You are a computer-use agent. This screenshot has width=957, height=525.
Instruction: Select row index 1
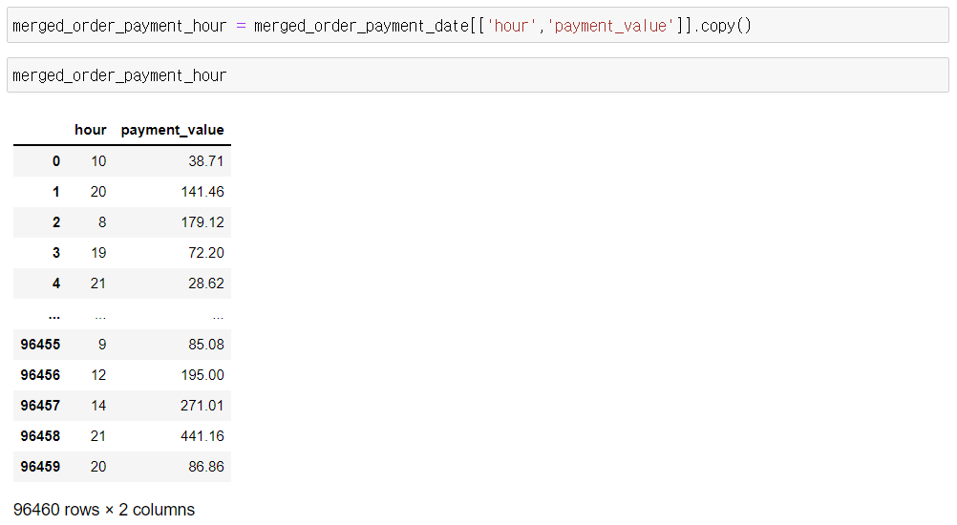tap(56, 192)
